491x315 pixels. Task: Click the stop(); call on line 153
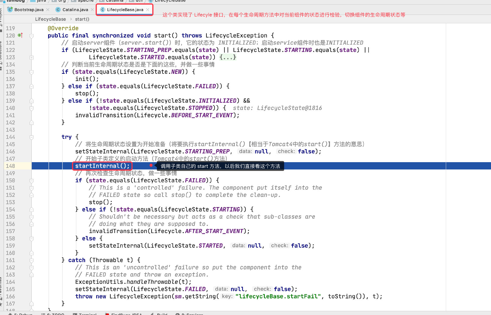[101, 202]
